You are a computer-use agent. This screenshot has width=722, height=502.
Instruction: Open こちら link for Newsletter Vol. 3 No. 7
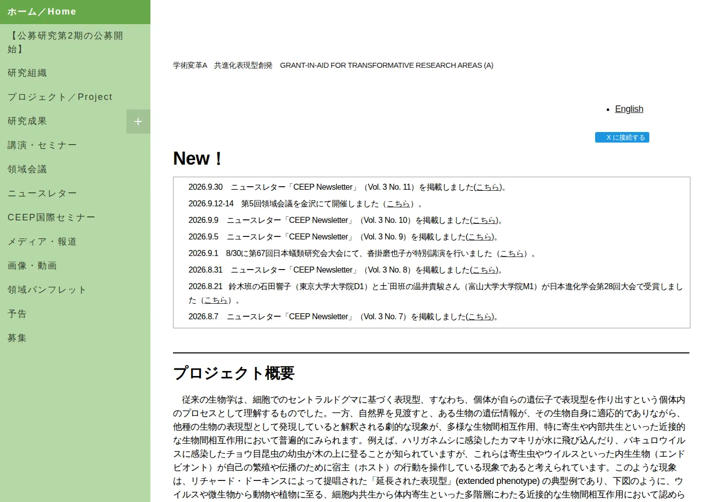pyautogui.click(x=480, y=317)
